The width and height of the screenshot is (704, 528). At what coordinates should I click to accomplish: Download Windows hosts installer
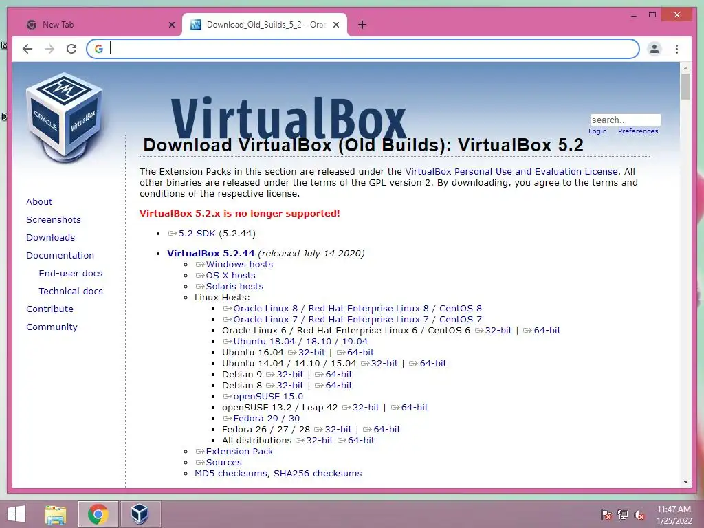pos(234,265)
